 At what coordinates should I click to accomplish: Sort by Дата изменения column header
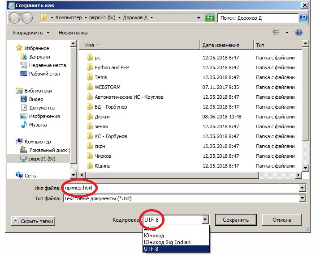pyautogui.click(x=221, y=45)
